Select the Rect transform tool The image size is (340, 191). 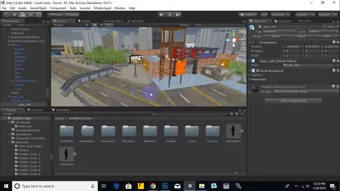39,14
